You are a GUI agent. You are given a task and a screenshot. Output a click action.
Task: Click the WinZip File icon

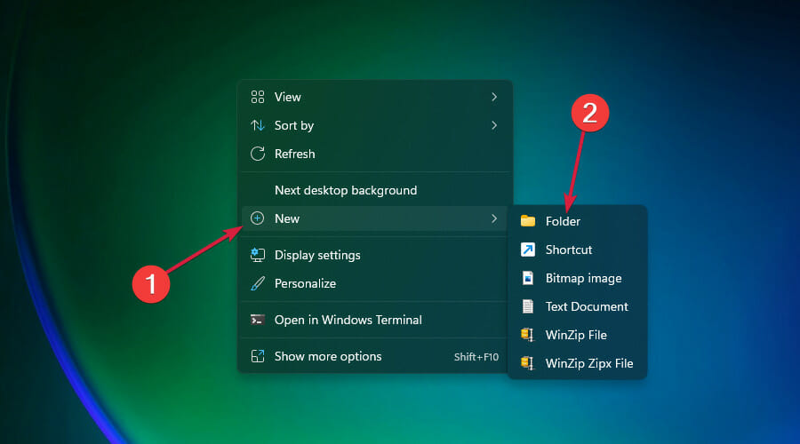click(x=527, y=335)
